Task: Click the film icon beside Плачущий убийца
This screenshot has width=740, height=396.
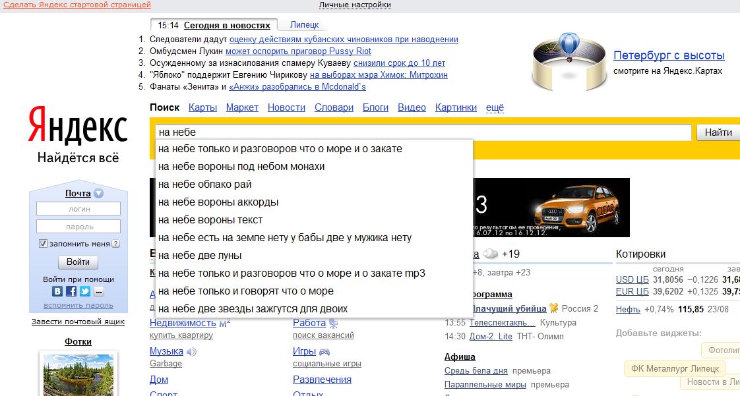Action: pos(553,308)
